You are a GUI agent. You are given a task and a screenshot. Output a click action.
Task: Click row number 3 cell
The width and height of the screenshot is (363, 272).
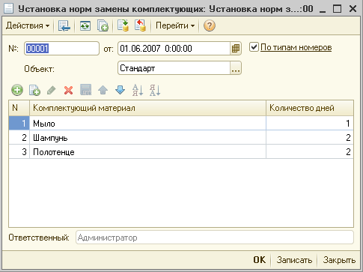pos(19,151)
